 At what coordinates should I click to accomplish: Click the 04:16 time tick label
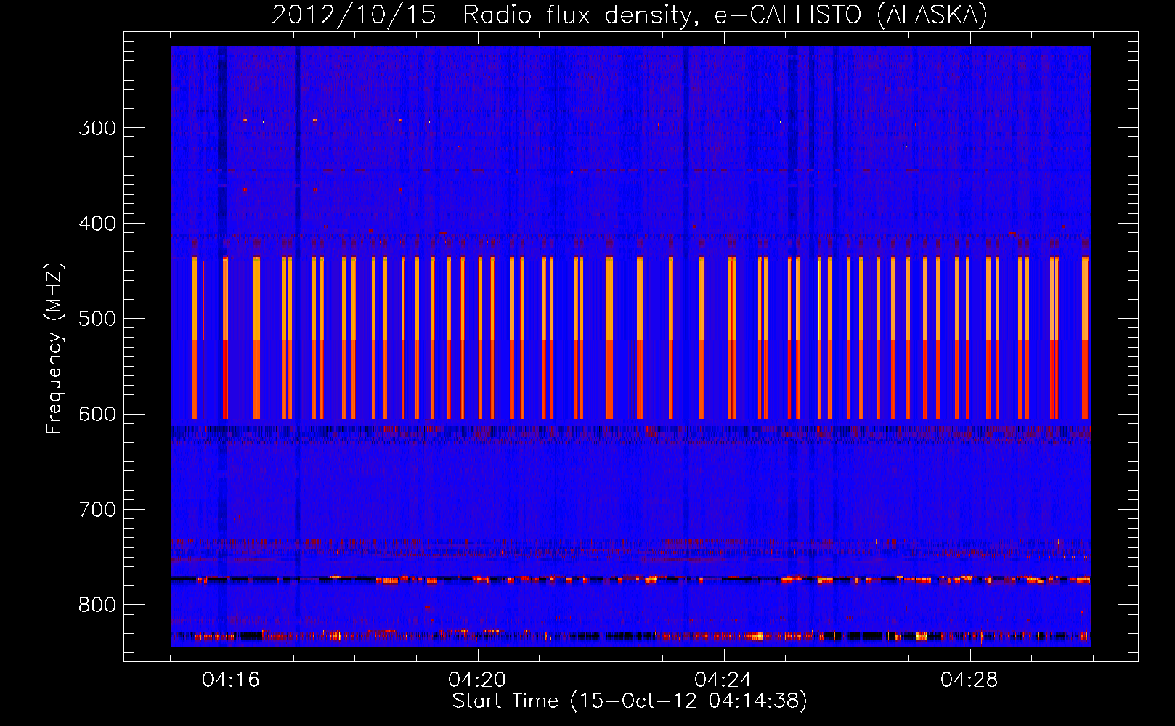[231, 680]
